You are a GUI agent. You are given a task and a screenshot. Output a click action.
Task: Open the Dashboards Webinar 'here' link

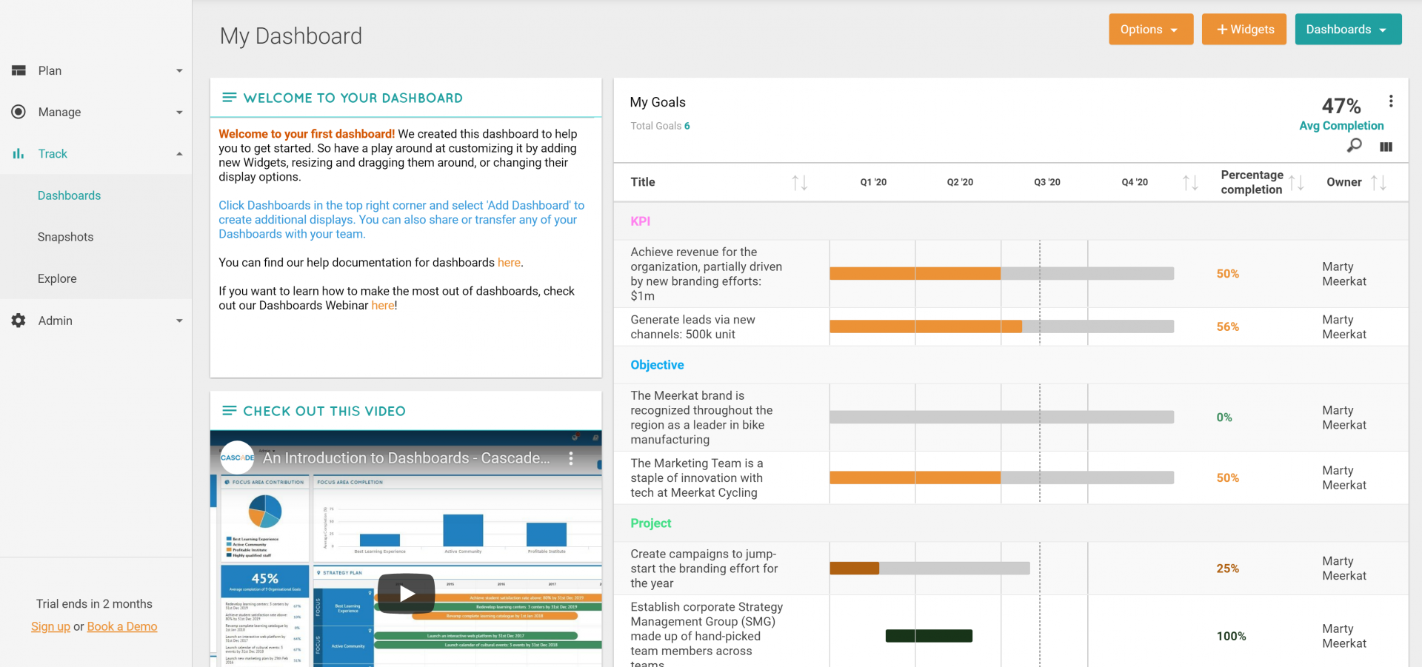pos(383,305)
